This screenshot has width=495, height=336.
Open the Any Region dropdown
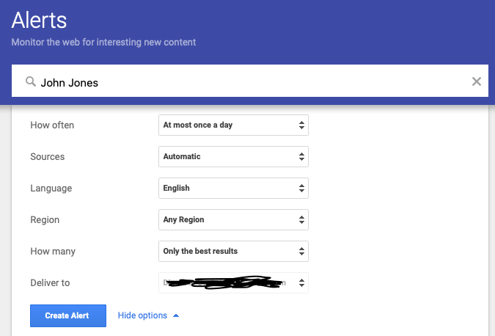tap(233, 220)
